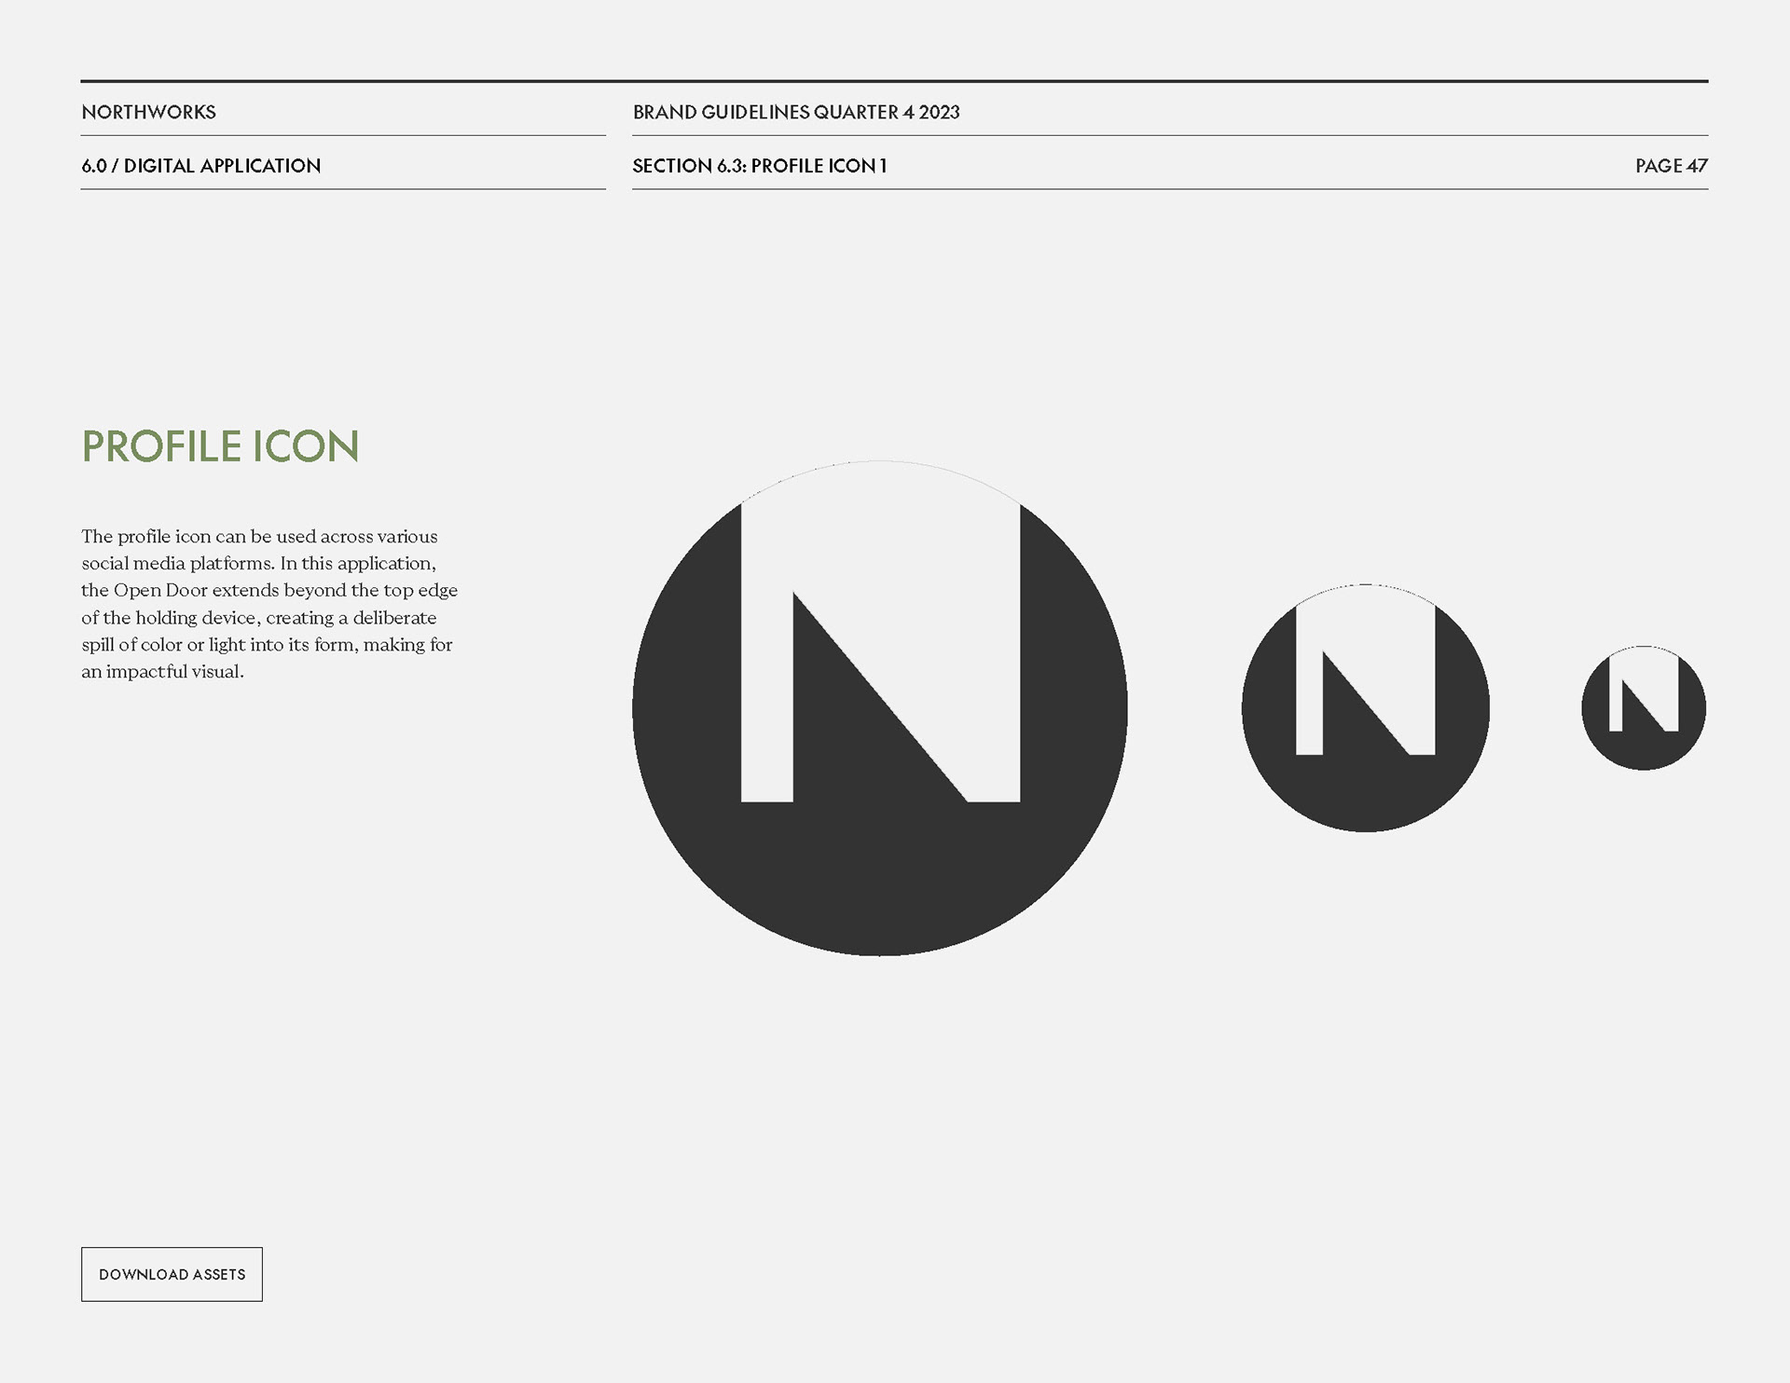This screenshot has height=1383, width=1790.
Task: Select the medium N profile icon
Action: pyautogui.click(x=1366, y=708)
